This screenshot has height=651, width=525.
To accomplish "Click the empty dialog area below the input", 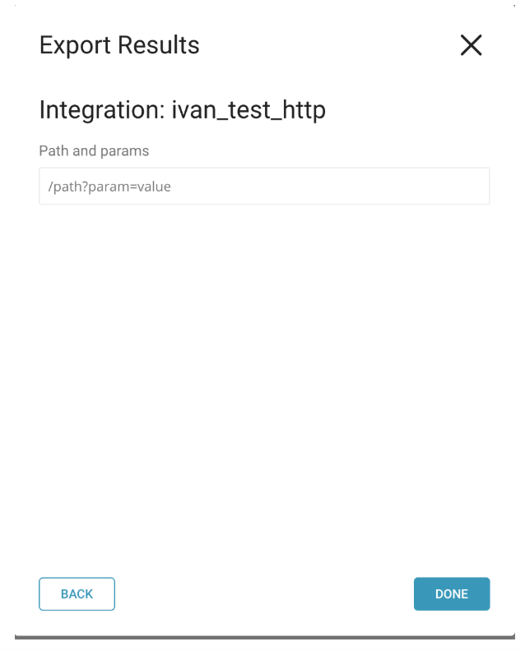I will tap(264, 370).
